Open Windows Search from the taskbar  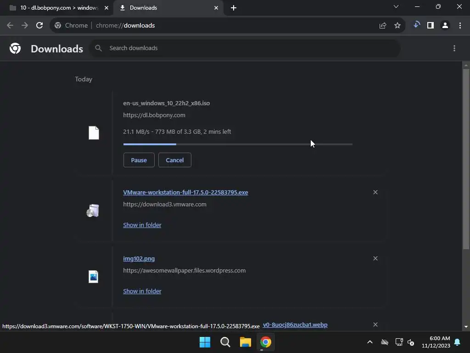click(x=225, y=342)
